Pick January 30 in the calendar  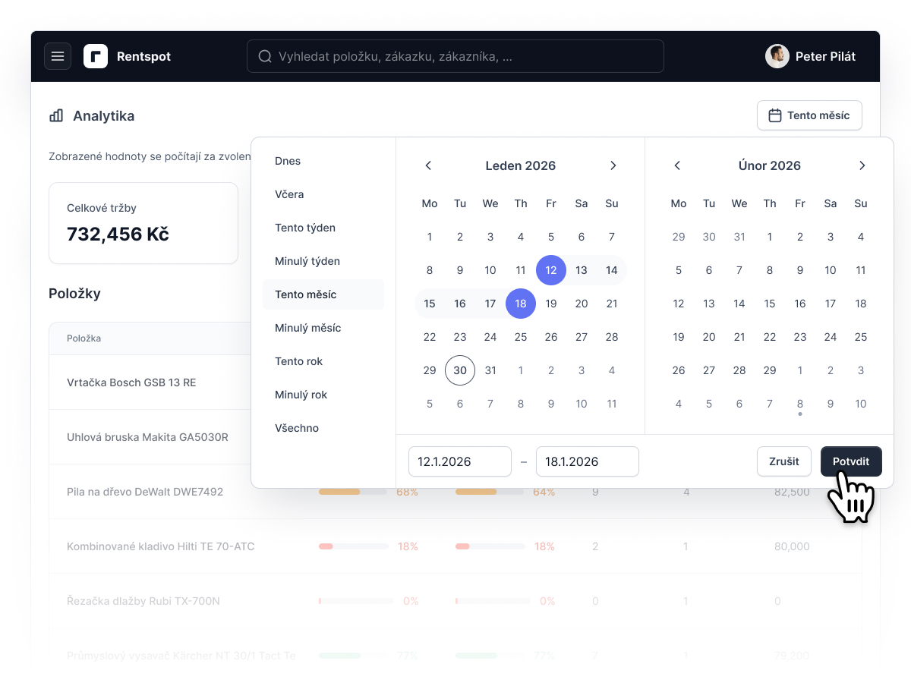coord(460,370)
